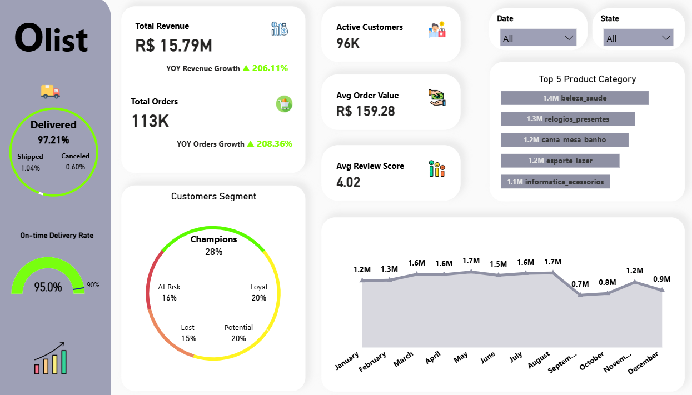
Task: Open the Date filter dropdown
Action: coord(538,38)
